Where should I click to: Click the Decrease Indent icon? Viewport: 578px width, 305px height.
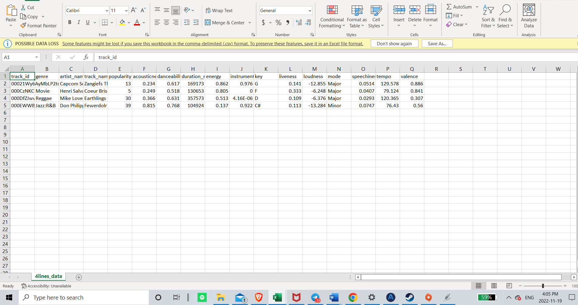click(187, 22)
